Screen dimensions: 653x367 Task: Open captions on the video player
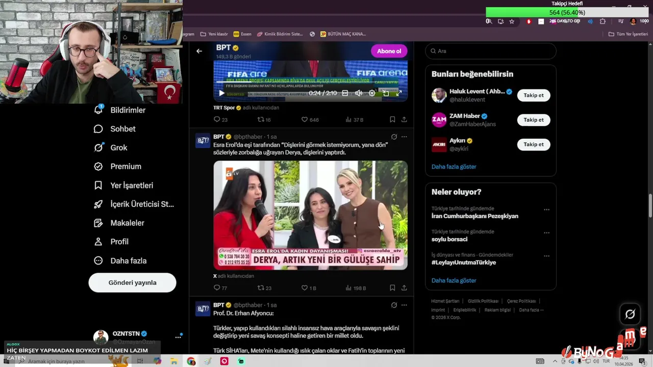tap(345, 93)
